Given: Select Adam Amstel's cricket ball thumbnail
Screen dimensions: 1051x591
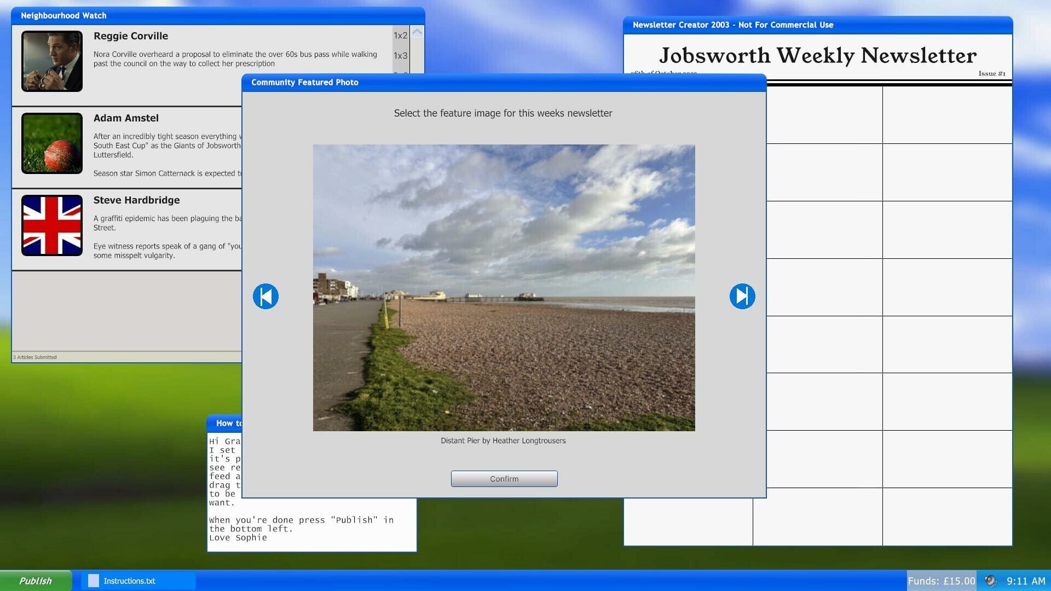Looking at the screenshot, I should (x=52, y=143).
